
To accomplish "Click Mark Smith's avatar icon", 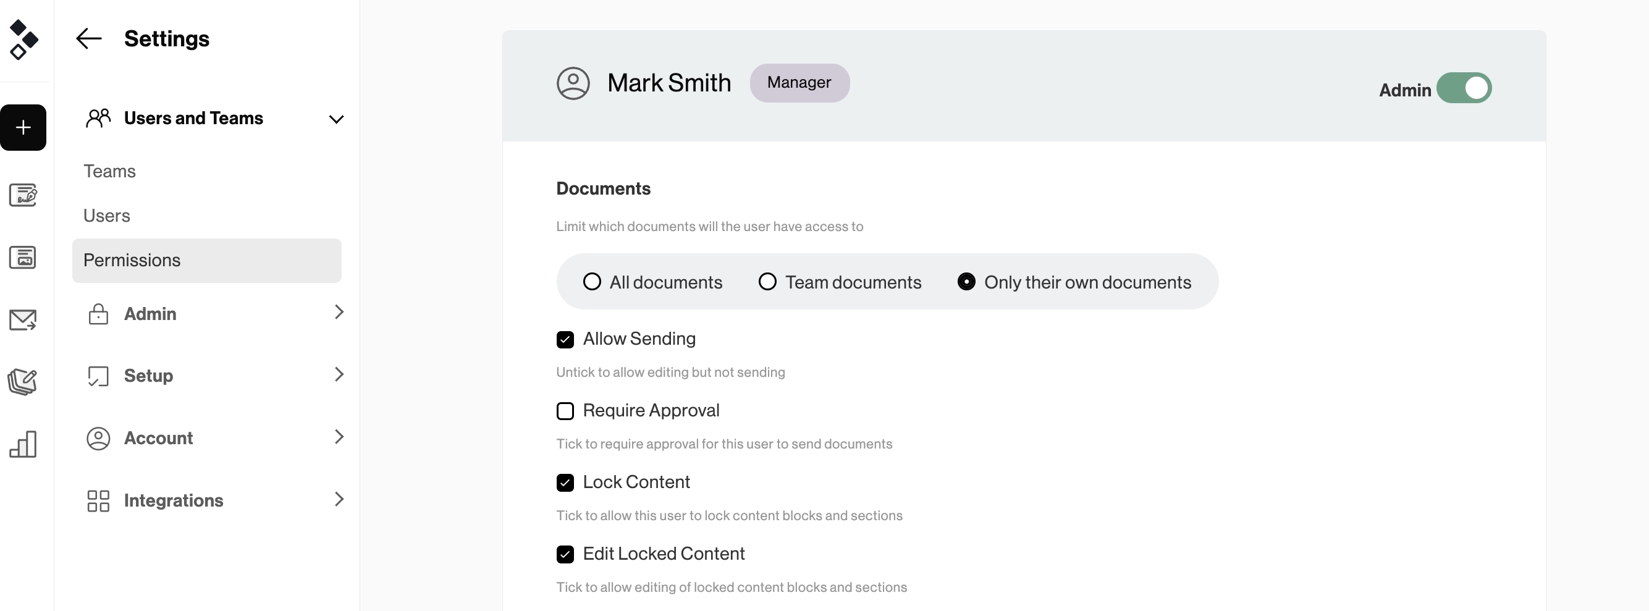I will [573, 83].
